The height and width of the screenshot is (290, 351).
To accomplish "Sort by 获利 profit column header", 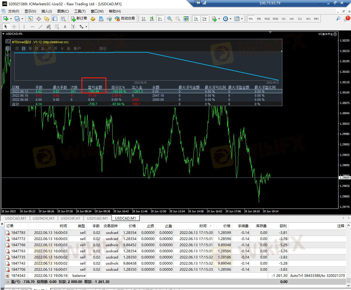I will [x=278, y=226].
